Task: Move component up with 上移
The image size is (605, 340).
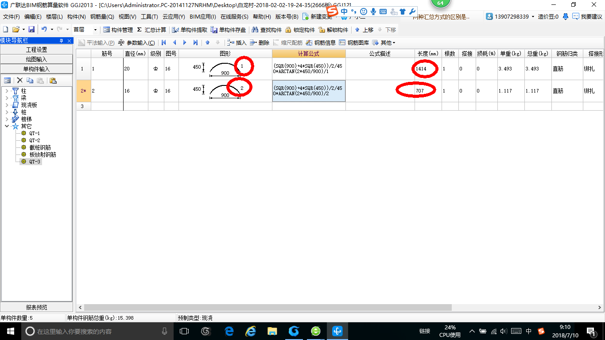Action: [364, 30]
